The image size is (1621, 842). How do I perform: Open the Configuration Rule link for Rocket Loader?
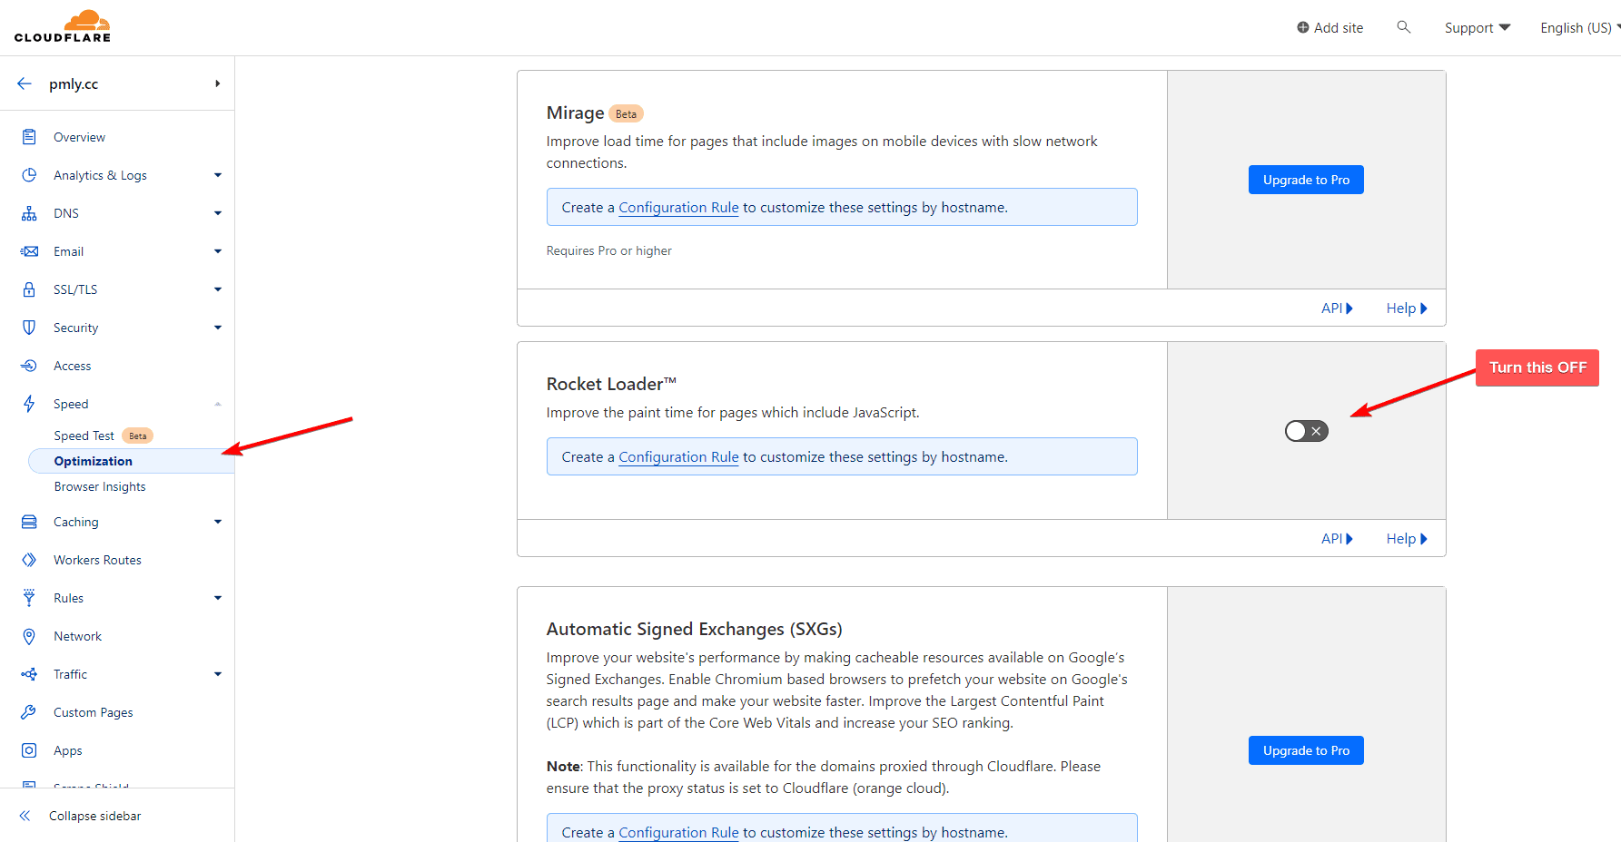(677, 456)
